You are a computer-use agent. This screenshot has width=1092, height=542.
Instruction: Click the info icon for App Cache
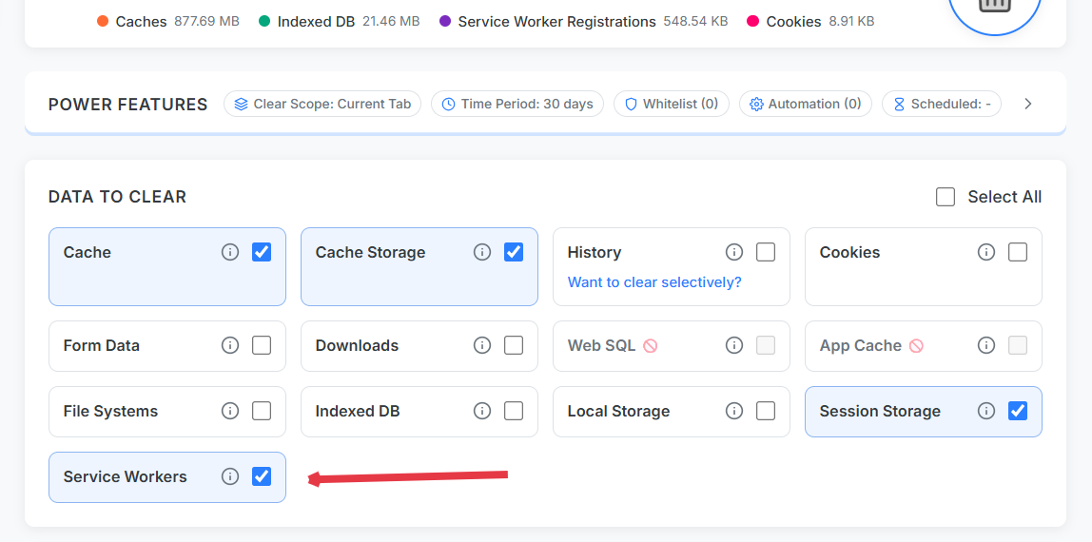986,345
